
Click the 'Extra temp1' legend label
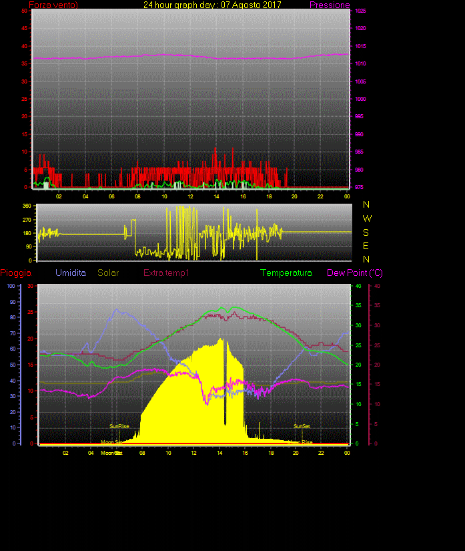tap(166, 272)
